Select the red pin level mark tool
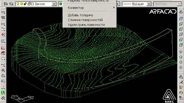This screenshot has height=103, width=184. [3, 87]
